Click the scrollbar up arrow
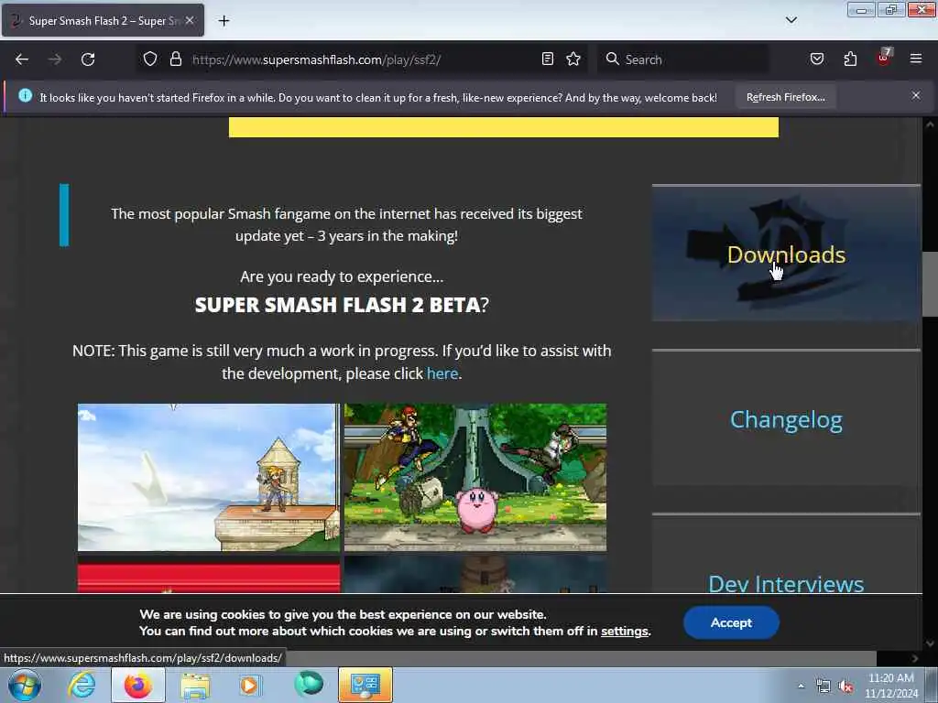Viewport: 938px width, 703px height. [930, 124]
